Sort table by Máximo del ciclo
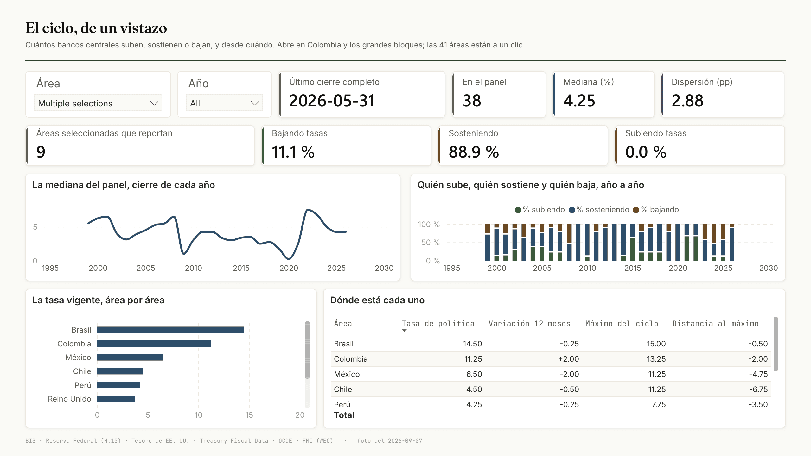 click(x=622, y=324)
